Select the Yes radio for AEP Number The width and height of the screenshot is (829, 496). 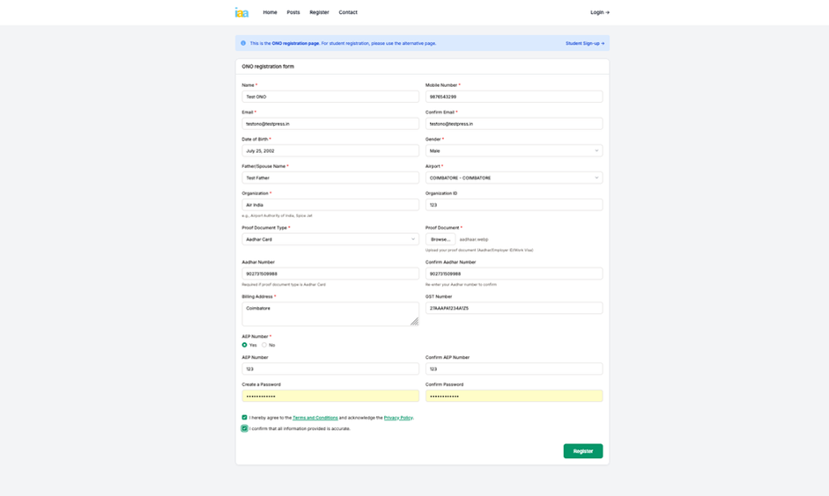(245, 345)
